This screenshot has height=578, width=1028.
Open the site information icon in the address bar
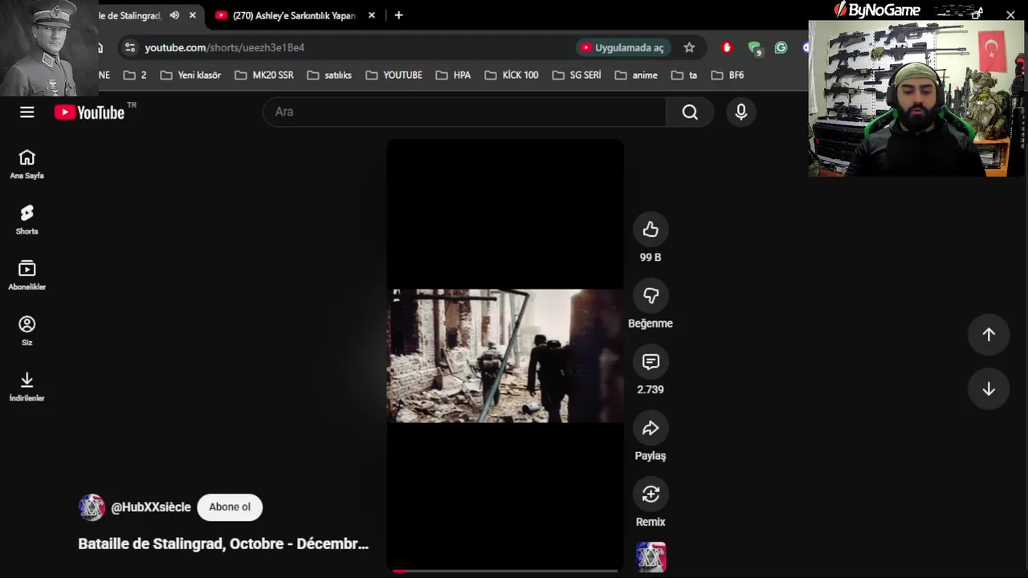[x=130, y=47]
